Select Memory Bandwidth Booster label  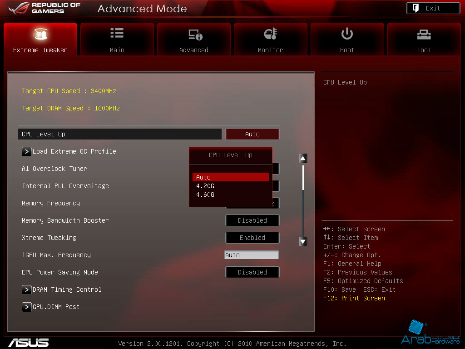[x=65, y=220]
